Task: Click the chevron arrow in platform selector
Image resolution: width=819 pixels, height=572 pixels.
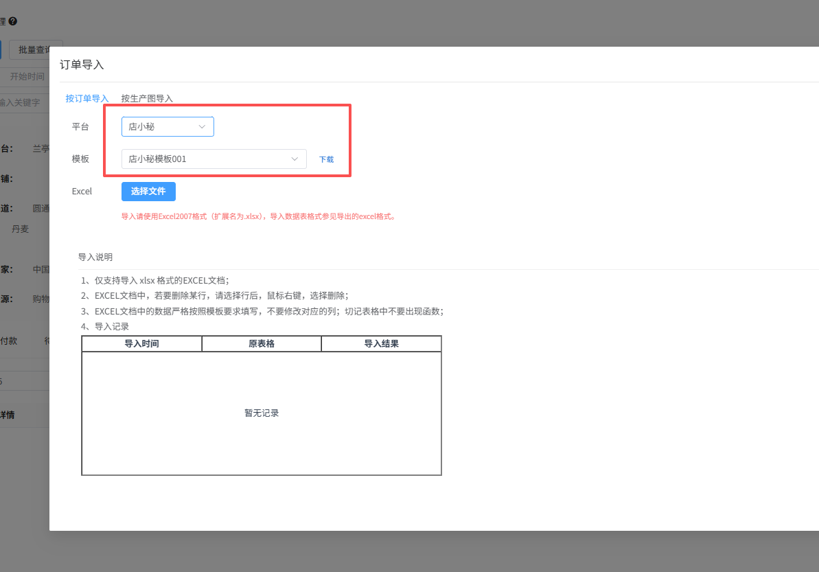Action: (x=202, y=126)
